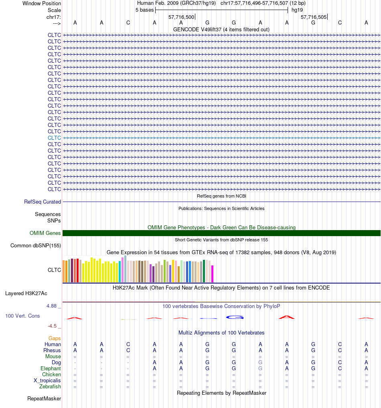Click the CLTC label beside GTEx bar chart

point(54,270)
